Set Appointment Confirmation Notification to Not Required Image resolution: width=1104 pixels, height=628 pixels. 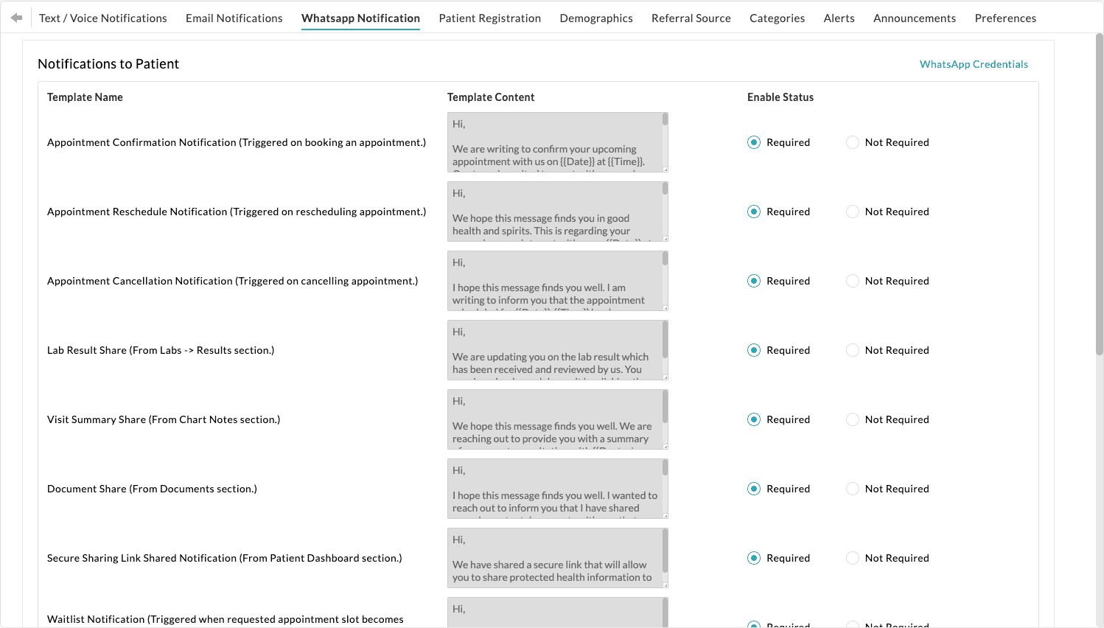tap(852, 142)
